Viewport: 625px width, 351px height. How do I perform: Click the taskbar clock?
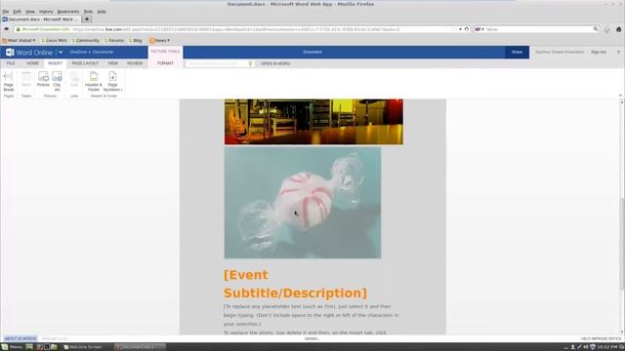click(607, 347)
